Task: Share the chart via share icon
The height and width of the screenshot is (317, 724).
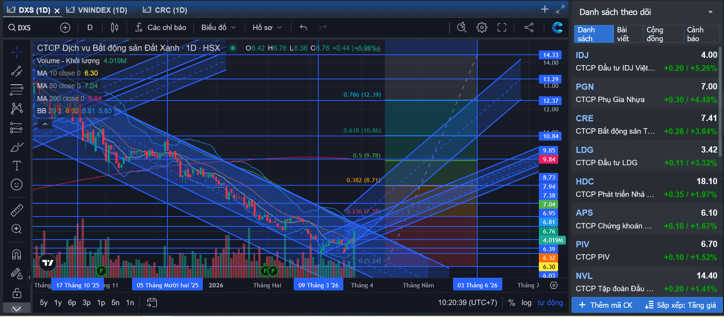Action: [x=529, y=27]
